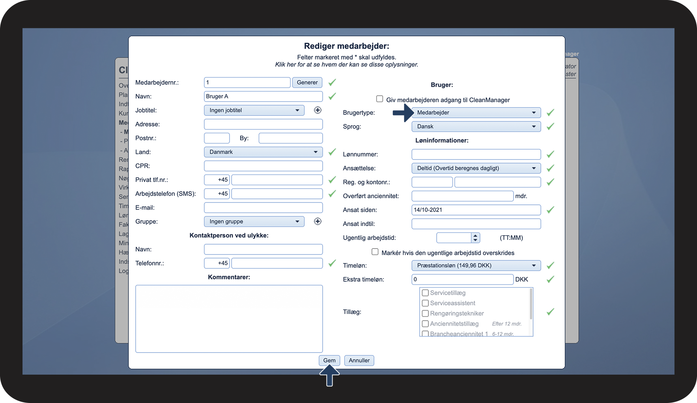The height and width of the screenshot is (403, 697).
Task: Click green checkmark next to Medarbejdernr. field
Action: [x=333, y=82]
